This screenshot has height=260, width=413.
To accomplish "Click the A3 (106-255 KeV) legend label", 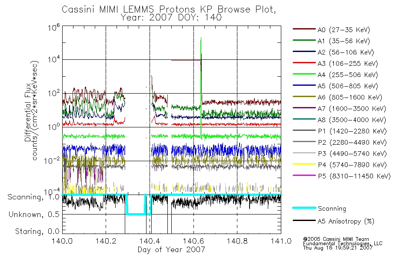I will tap(348, 64).
